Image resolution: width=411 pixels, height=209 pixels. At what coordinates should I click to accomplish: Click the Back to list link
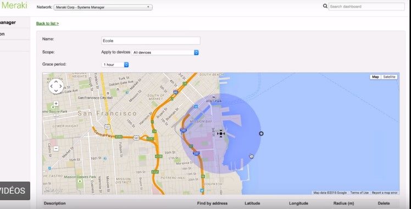47,24
